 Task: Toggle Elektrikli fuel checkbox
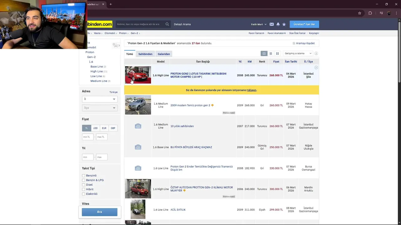[84, 194]
